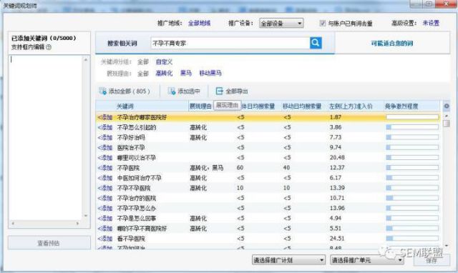Open the 请选择推广单元 dropdown
This screenshot has width=458, height=273.
click(x=367, y=260)
